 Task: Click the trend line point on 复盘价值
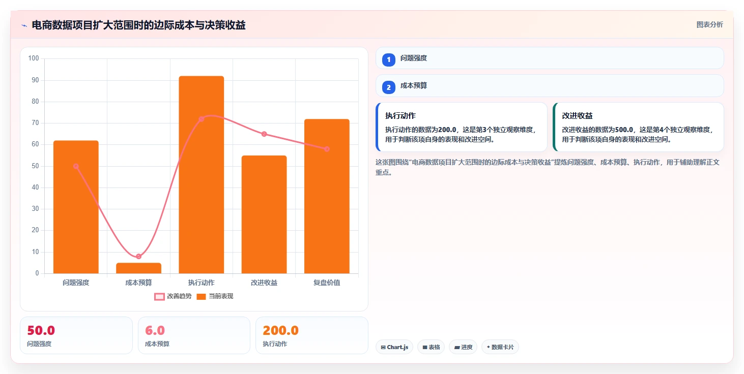[327, 149]
